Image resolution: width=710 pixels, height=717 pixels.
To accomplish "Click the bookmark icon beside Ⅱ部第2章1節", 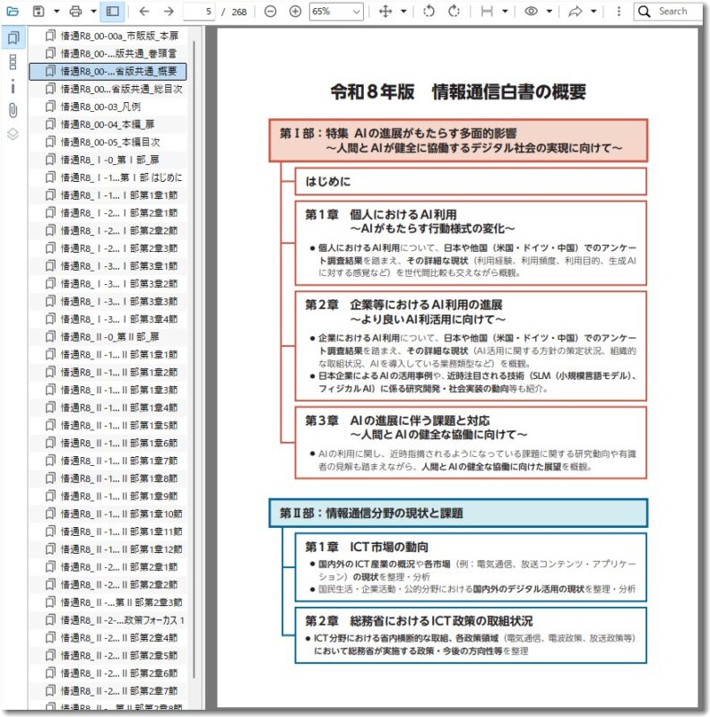I will pos(50,567).
